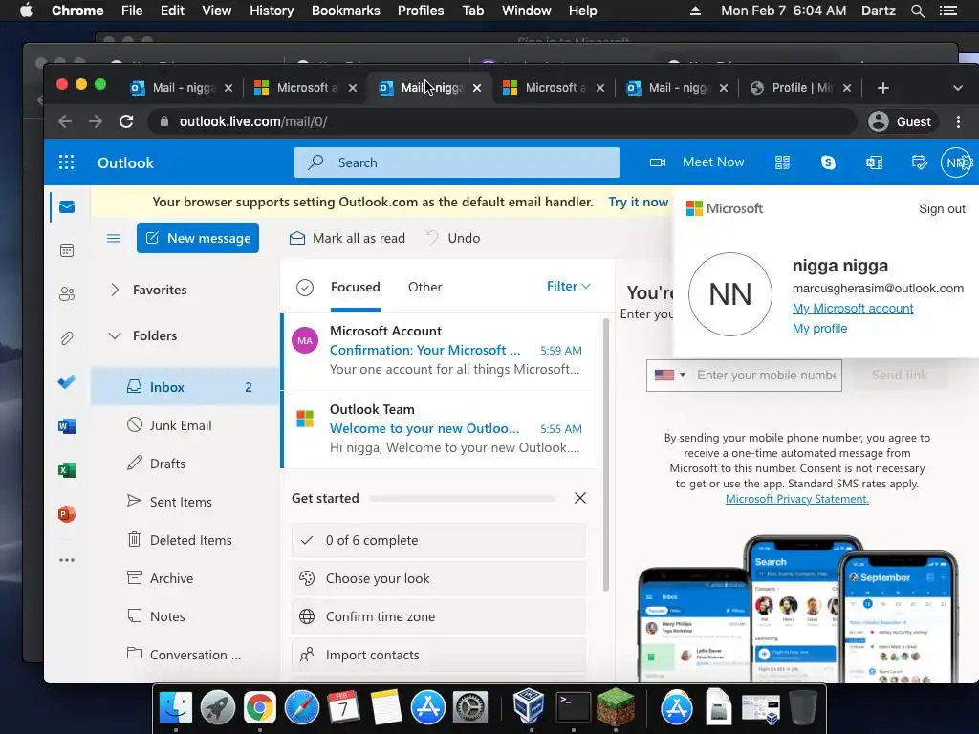
Task: Open System Preferences from the Dock
Action: tap(469, 707)
